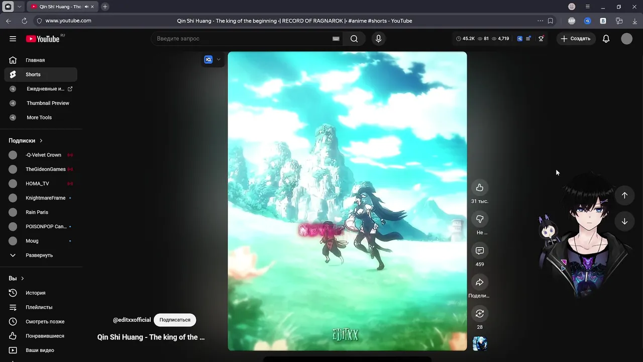Click the www.youtube.com address field
This screenshot has width=643, height=362.
pos(68,21)
